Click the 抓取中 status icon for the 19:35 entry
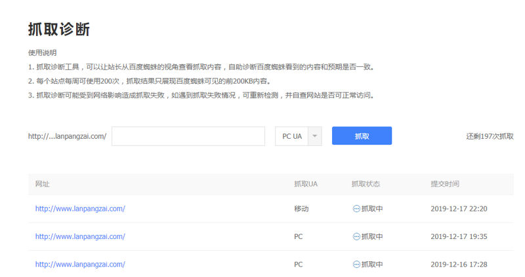 click(x=356, y=236)
